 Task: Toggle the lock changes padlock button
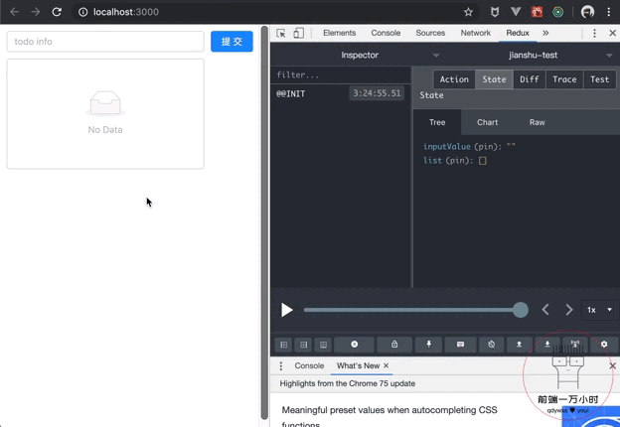pyautogui.click(x=394, y=345)
